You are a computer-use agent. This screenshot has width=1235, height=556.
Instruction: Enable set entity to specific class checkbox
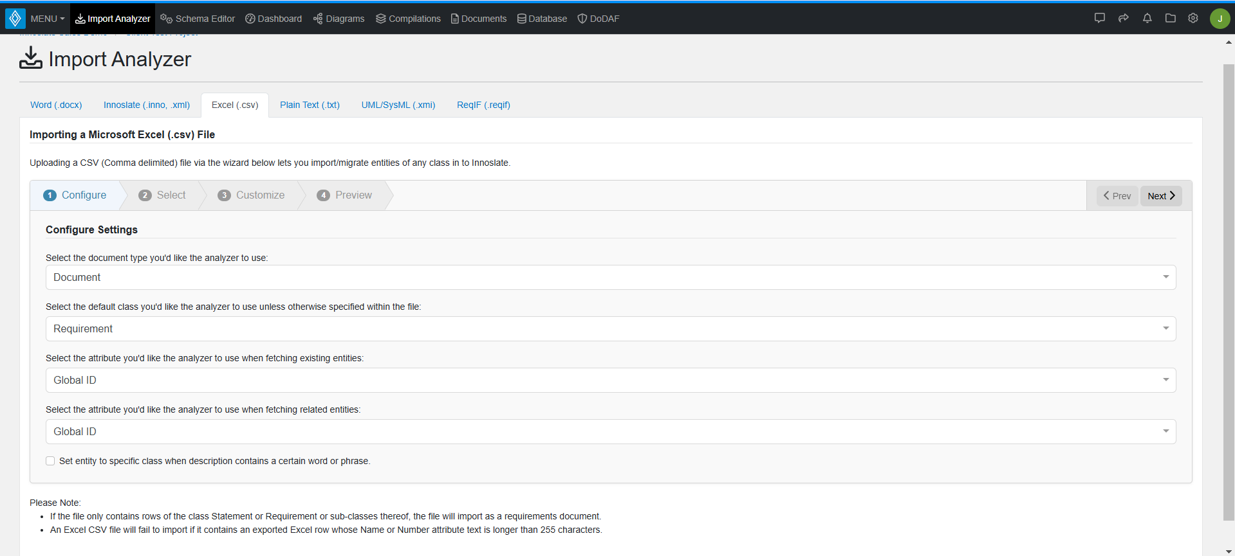[x=50, y=461]
